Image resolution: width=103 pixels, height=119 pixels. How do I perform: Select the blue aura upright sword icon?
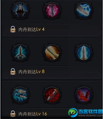[84, 52]
